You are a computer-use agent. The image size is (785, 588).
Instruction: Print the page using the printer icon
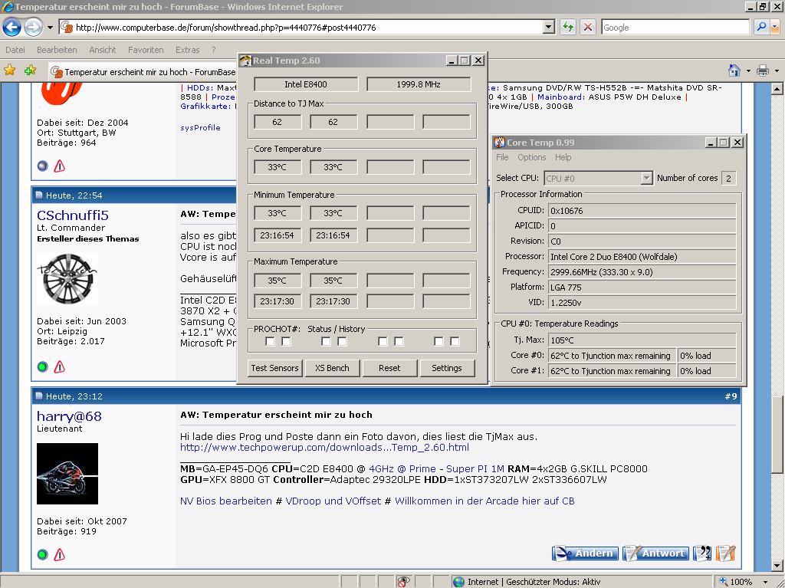[x=763, y=70]
